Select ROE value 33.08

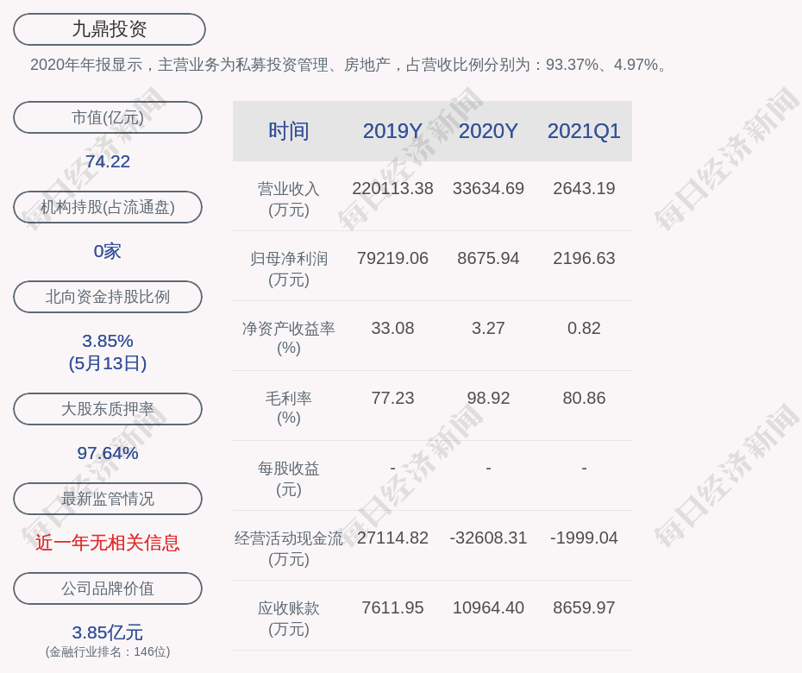coord(392,328)
